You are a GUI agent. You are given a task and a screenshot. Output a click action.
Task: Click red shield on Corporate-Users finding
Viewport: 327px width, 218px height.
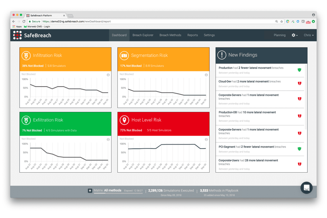[300, 164]
